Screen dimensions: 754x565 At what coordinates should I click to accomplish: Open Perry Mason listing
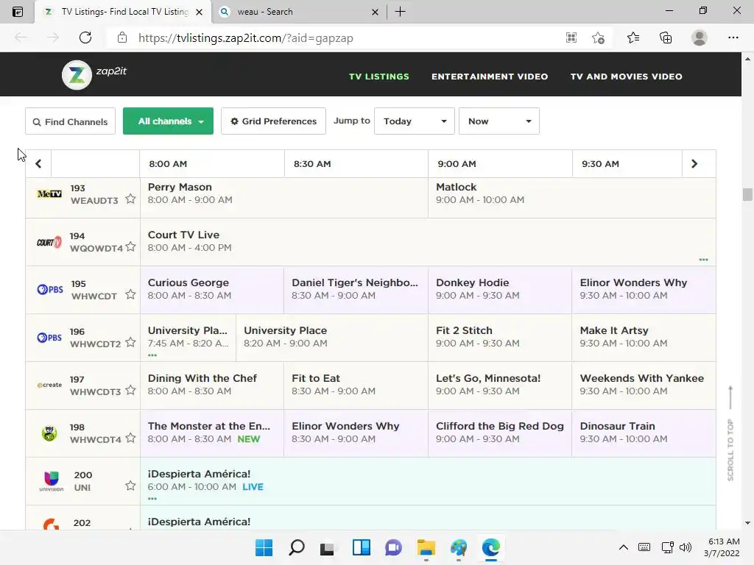coord(283,198)
